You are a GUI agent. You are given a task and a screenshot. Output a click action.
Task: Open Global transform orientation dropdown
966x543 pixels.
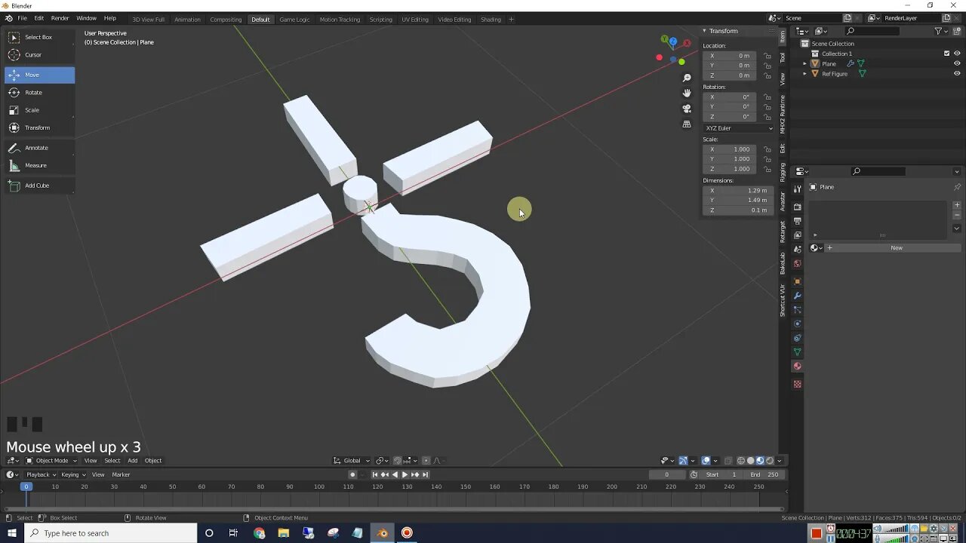click(x=352, y=461)
